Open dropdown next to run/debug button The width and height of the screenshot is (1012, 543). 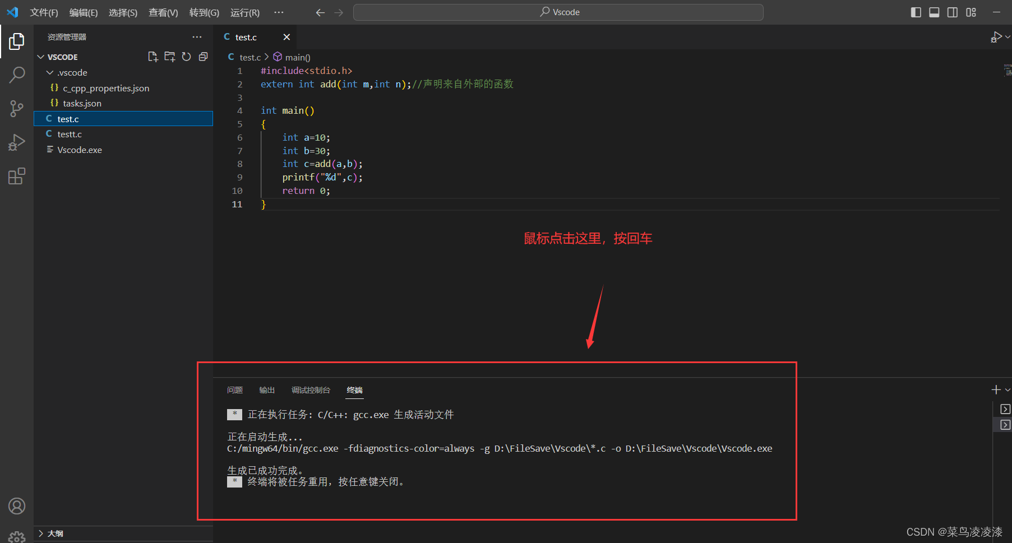point(1008,37)
